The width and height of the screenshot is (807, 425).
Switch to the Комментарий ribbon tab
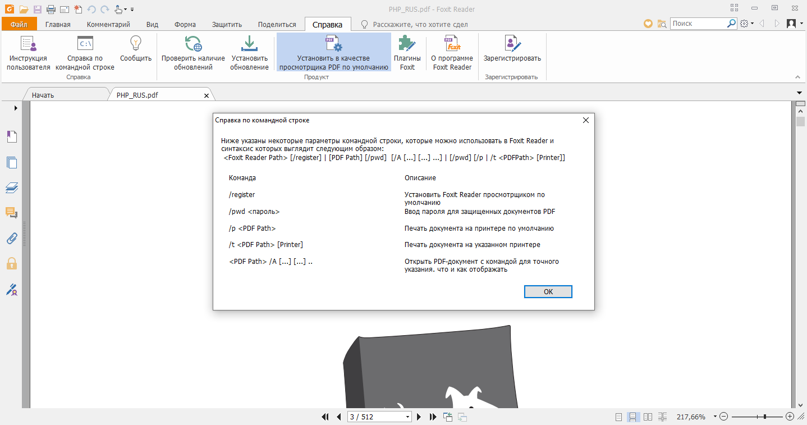(x=108, y=24)
